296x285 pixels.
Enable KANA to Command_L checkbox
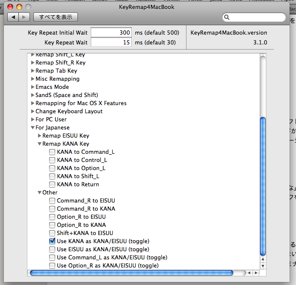click(x=52, y=152)
